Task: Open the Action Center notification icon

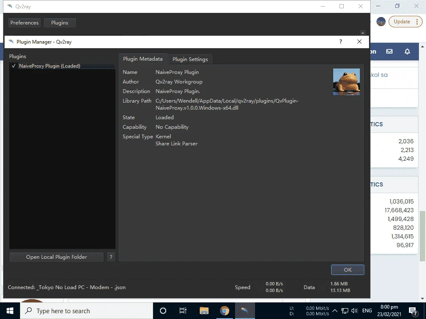Action: point(413,311)
